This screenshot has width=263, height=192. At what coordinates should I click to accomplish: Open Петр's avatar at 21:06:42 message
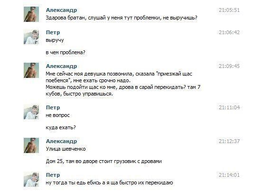pyautogui.click(x=31, y=37)
